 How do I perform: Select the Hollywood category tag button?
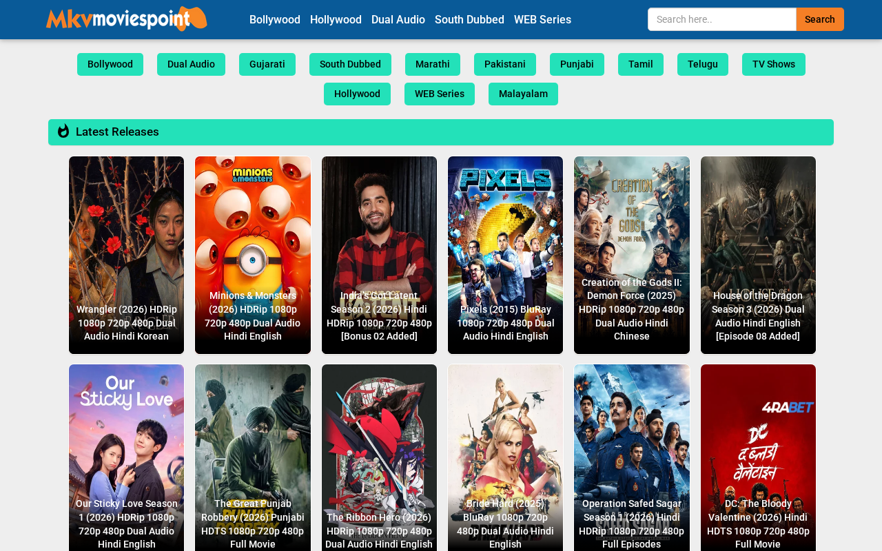click(357, 94)
